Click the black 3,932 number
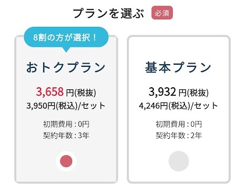Image resolution: width=245 pixels, height=193 pixels. 162,92
